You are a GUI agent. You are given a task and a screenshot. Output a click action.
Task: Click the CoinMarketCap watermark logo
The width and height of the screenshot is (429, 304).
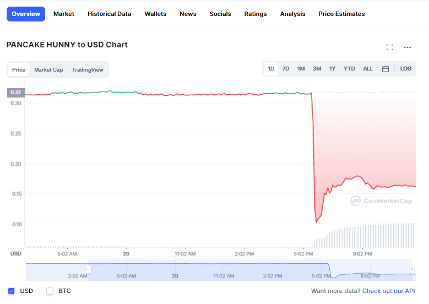381,201
